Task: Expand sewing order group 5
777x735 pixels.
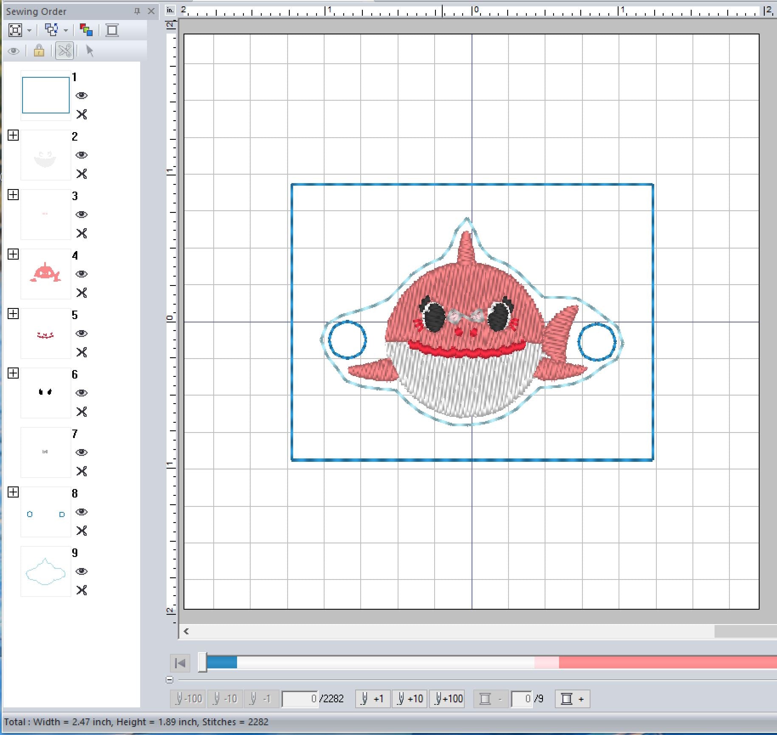Action: (x=13, y=314)
